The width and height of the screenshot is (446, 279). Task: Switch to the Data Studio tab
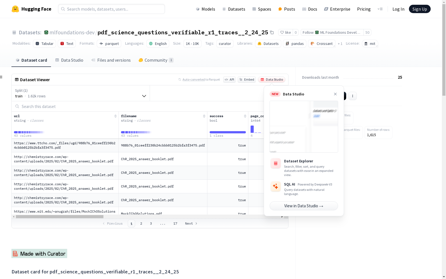[69, 60]
